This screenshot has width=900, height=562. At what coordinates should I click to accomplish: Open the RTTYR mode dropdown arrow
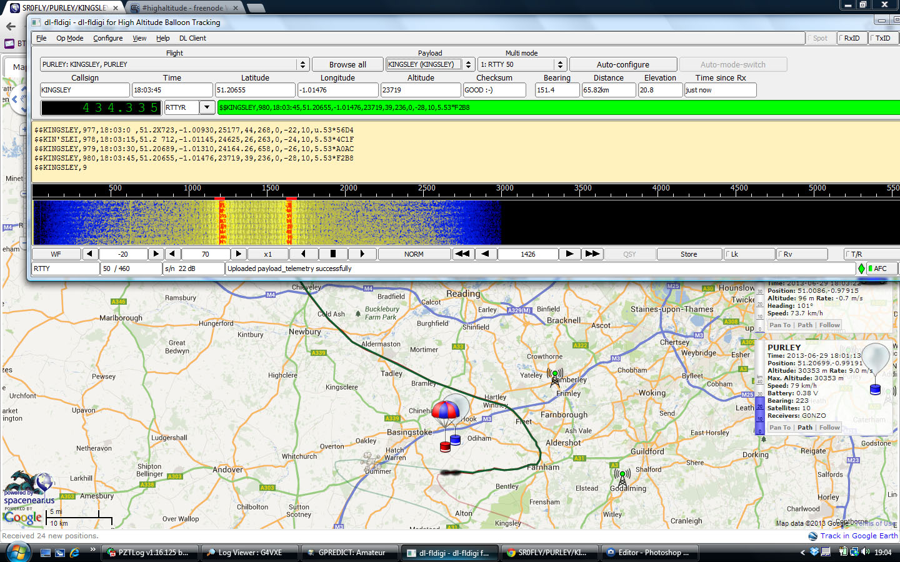coord(207,107)
